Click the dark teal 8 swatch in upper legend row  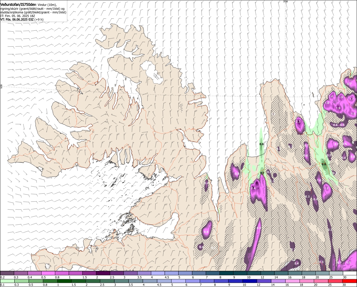pyautogui.click(x=226, y=273)
